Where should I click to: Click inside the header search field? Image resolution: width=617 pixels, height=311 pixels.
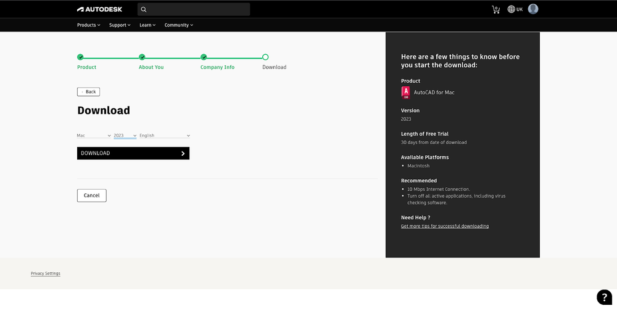[x=197, y=9]
